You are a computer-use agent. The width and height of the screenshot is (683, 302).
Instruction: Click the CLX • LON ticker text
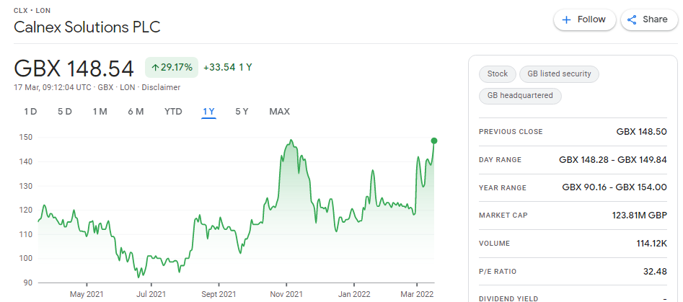31,10
